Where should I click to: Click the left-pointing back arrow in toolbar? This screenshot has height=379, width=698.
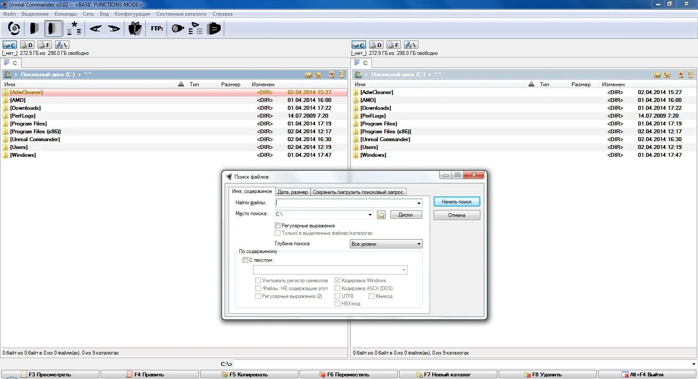(x=96, y=29)
